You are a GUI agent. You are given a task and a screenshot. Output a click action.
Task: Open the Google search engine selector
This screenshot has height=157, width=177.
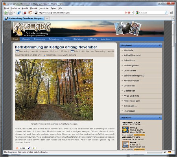[138, 13]
